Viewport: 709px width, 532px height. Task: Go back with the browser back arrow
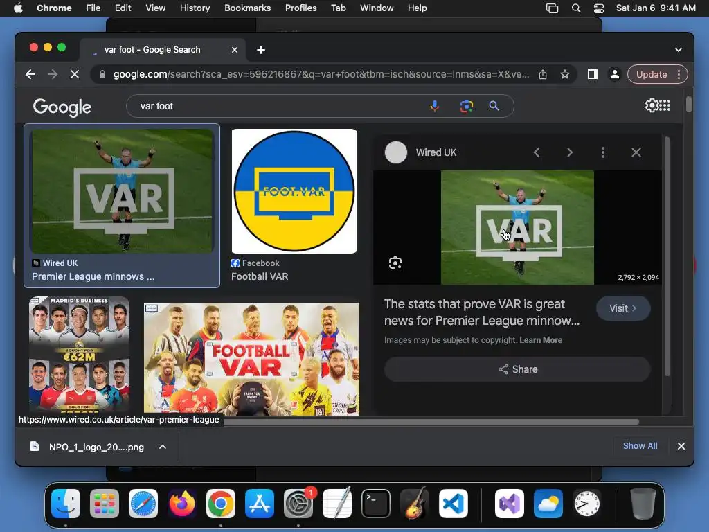click(x=30, y=74)
